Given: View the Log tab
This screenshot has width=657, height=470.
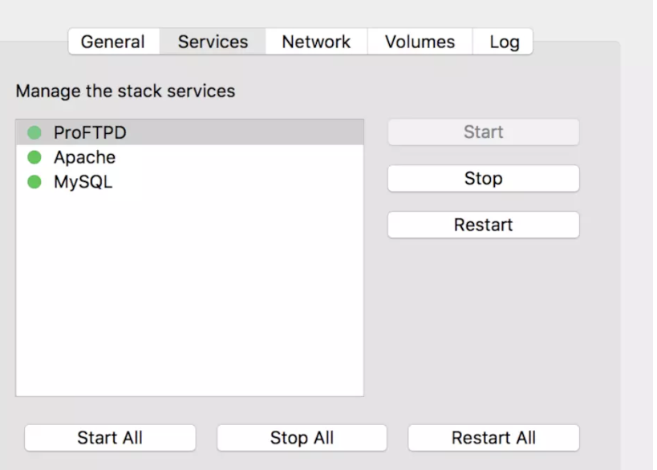Looking at the screenshot, I should (504, 42).
